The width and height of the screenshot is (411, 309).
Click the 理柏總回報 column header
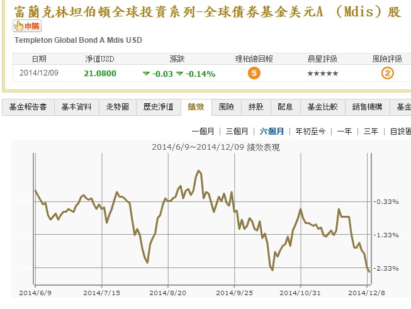click(254, 59)
